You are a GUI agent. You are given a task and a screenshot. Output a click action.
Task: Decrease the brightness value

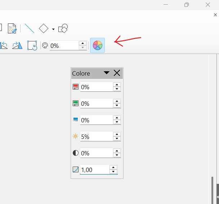117,139
